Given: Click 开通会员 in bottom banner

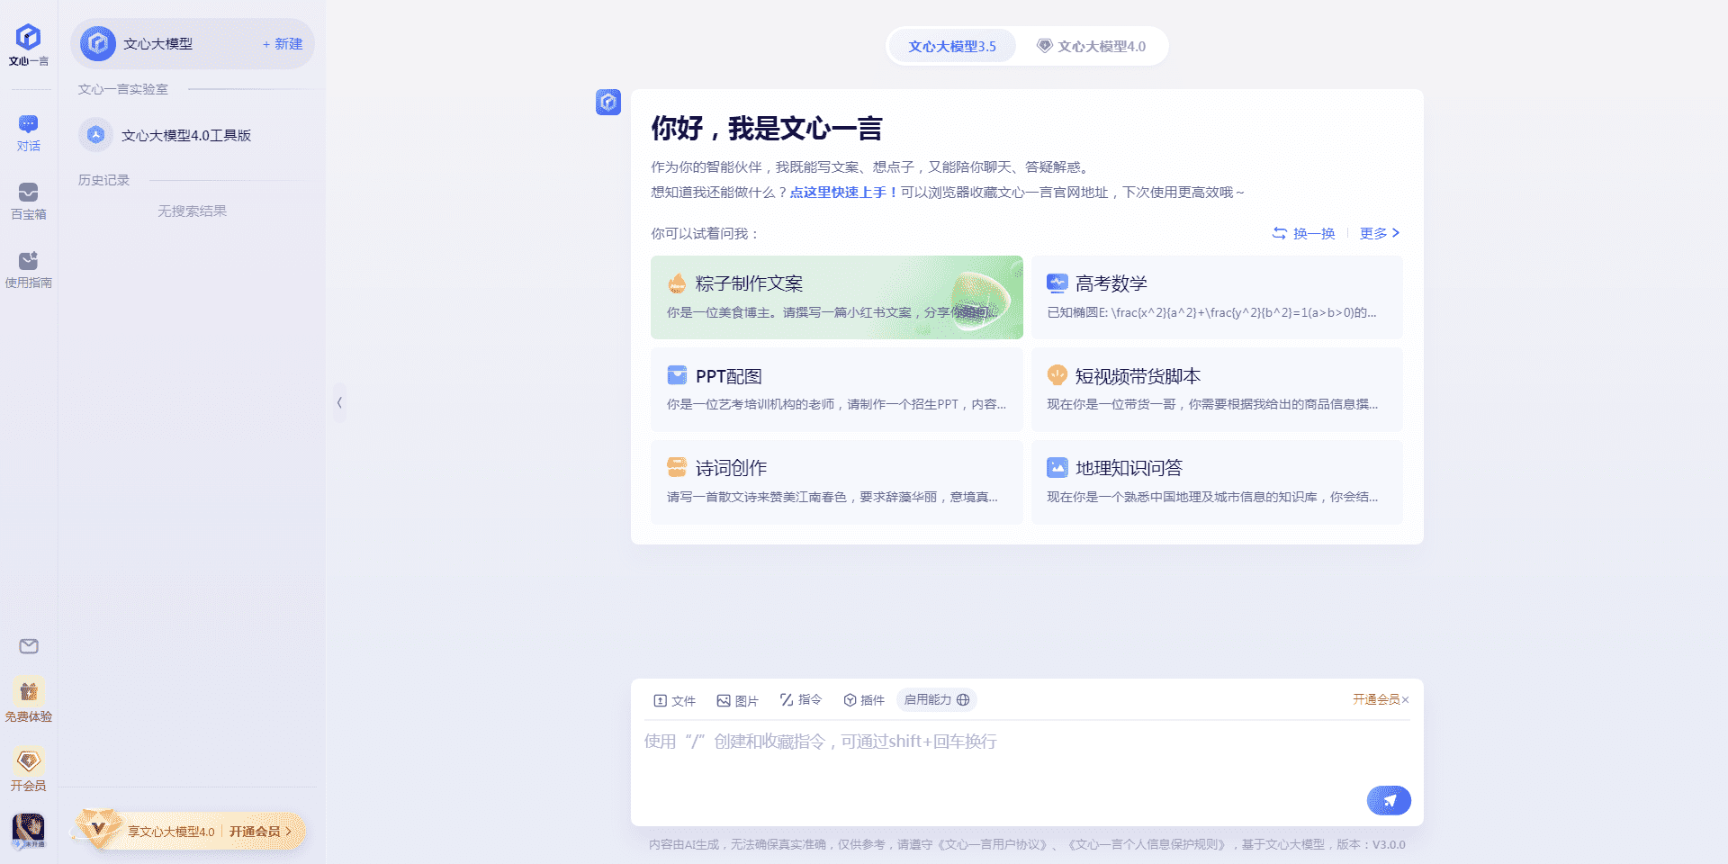Looking at the screenshot, I should point(260,831).
